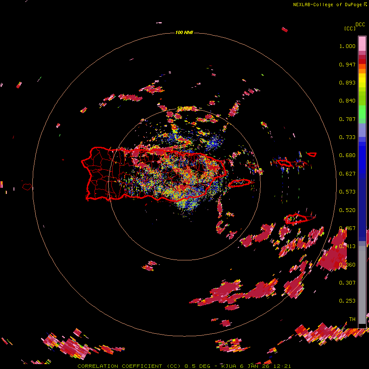Image resolution: width=369 pixels, height=369 pixels.
Task: Click the 0.787 scale value
Action: (347, 119)
